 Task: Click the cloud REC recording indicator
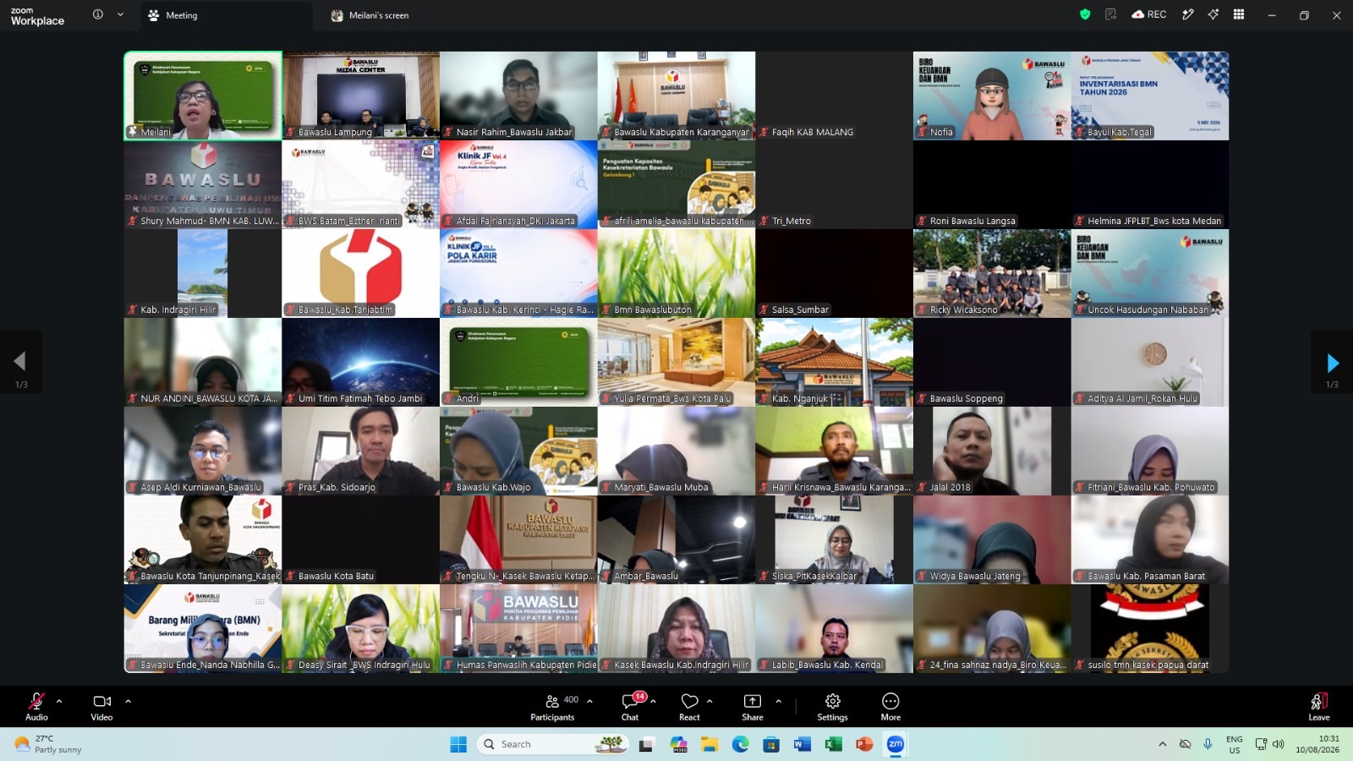click(1149, 14)
